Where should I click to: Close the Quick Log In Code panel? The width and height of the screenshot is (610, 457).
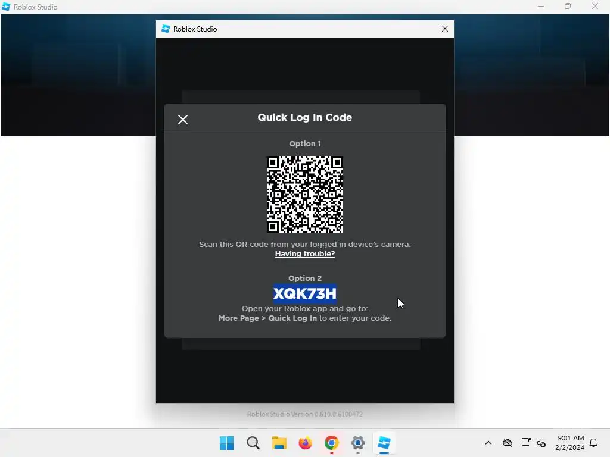pyautogui.click(x=182, y=119)
